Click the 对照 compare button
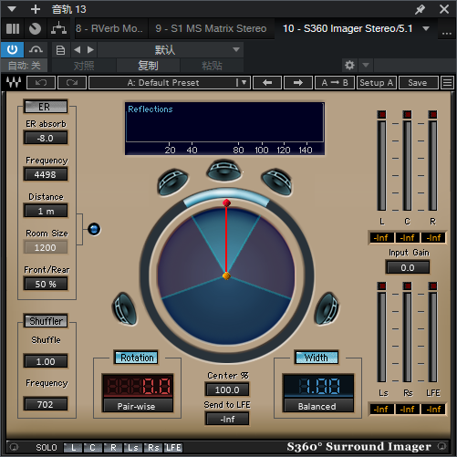Screen dimensions: 457x457 (x=84, y=66)
